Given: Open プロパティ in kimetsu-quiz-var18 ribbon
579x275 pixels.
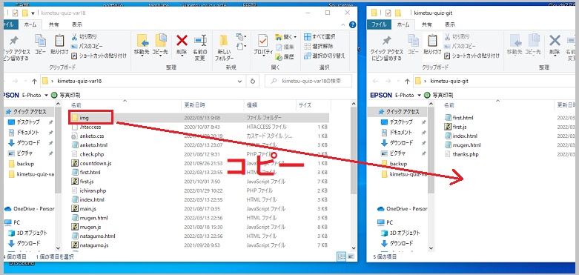Looking at the screenshot, I should [x=263, y=45].
